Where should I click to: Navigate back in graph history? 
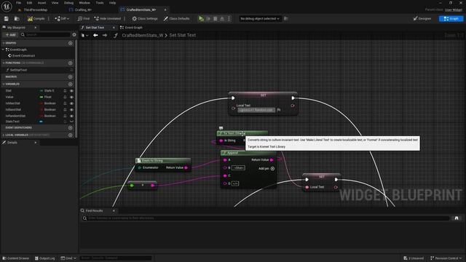[x=95, y=36]
